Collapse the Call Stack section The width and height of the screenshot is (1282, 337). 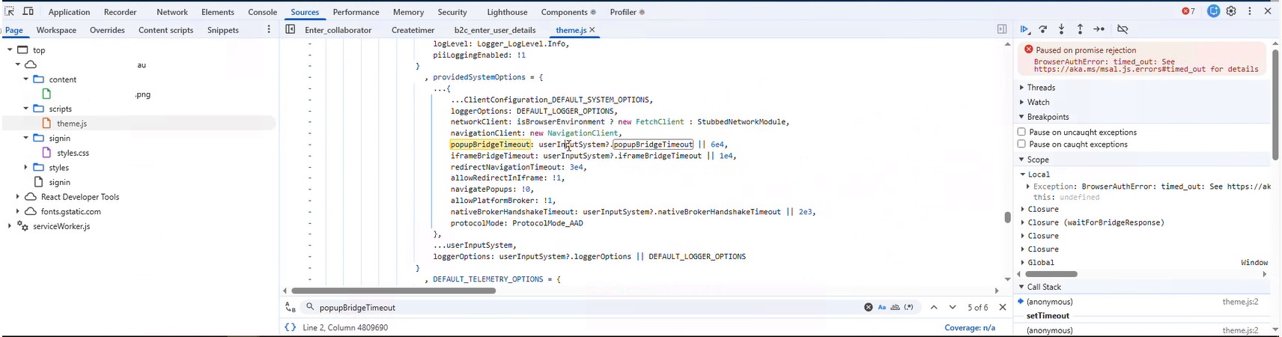click(1021, 287)
